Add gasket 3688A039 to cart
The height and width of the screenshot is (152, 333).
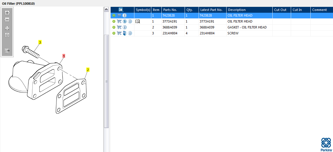(x=119, y=27)
